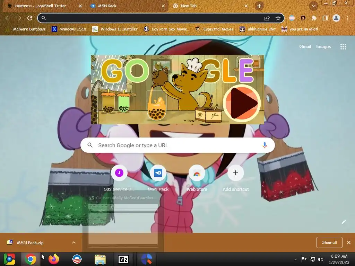Click the character face extension icon
The width and height of the screenshot is (355, 266).
pyautogui.click(x=303, y=18)
